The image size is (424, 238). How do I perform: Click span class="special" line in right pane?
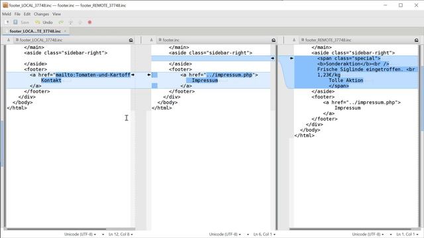point(349,58)
